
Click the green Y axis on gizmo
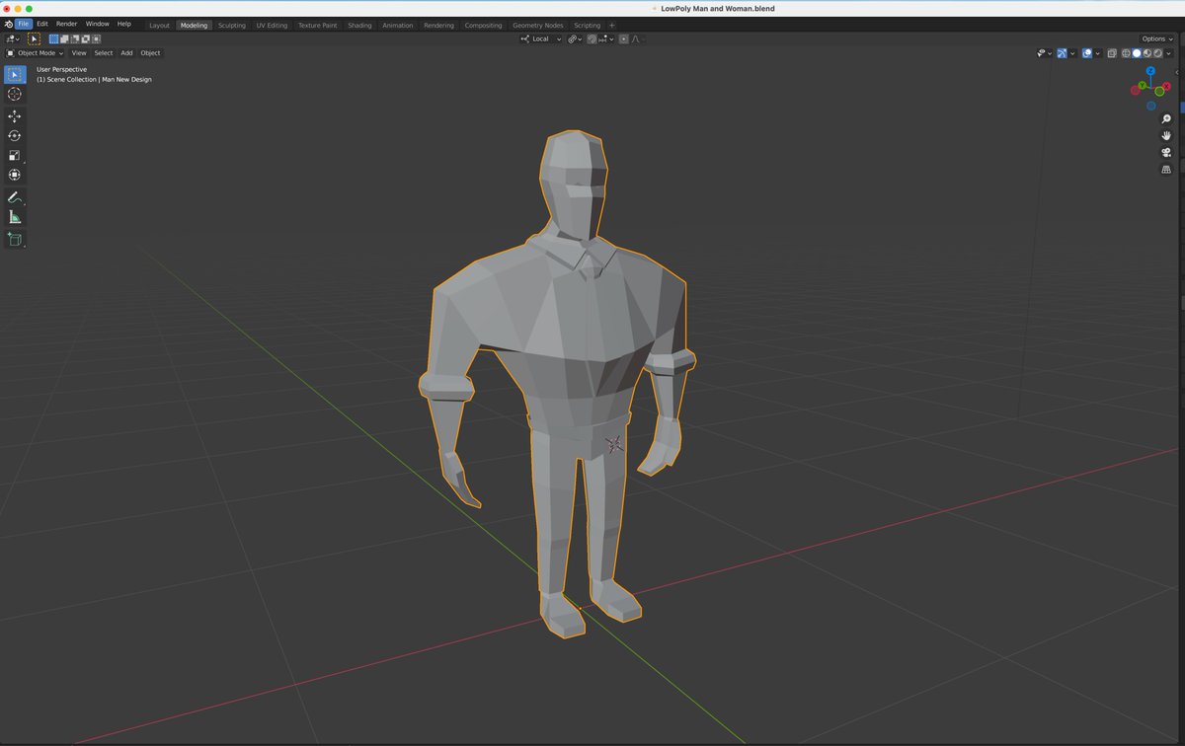coord(1142,85)
